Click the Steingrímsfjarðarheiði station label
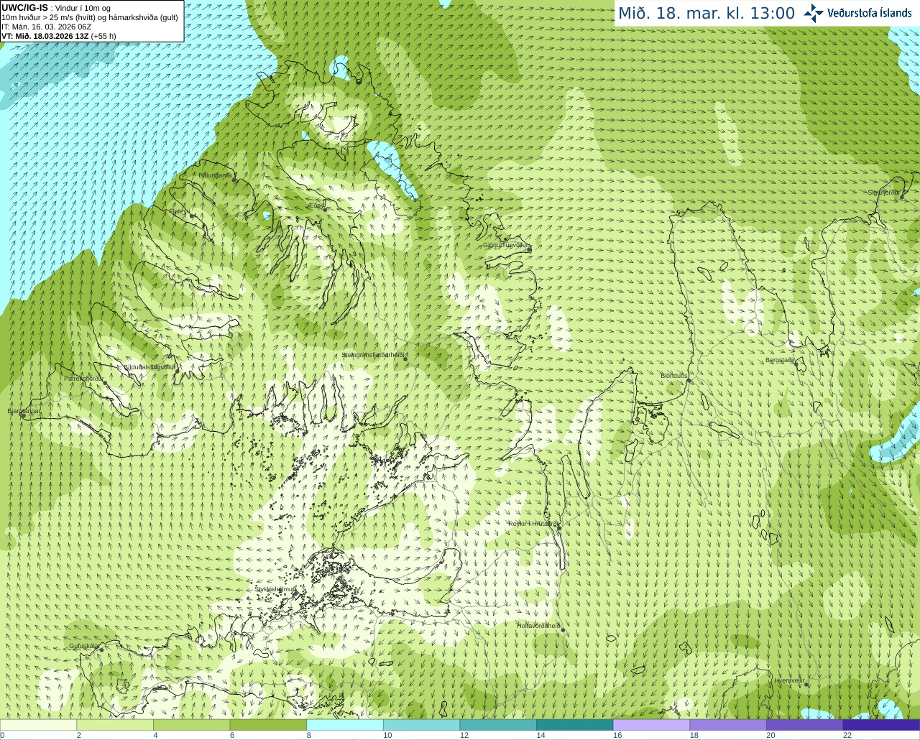920x740 pixels. pos(372,355)
